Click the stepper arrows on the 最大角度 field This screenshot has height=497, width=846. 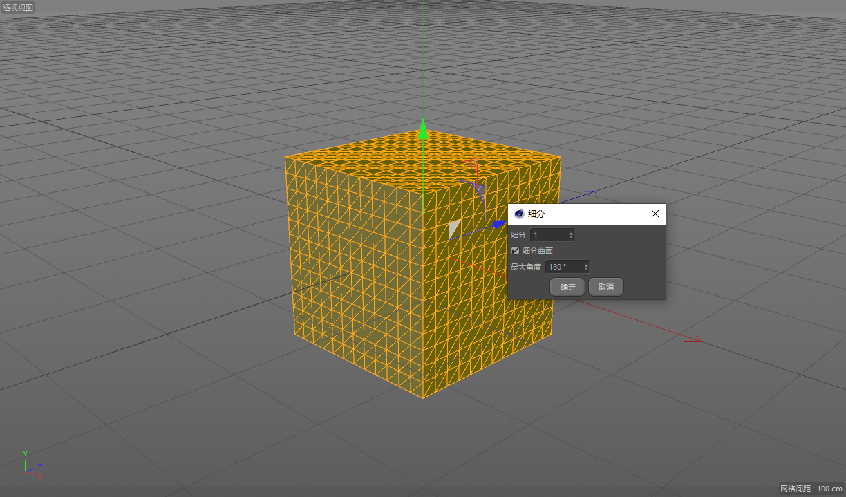point(586,267)
